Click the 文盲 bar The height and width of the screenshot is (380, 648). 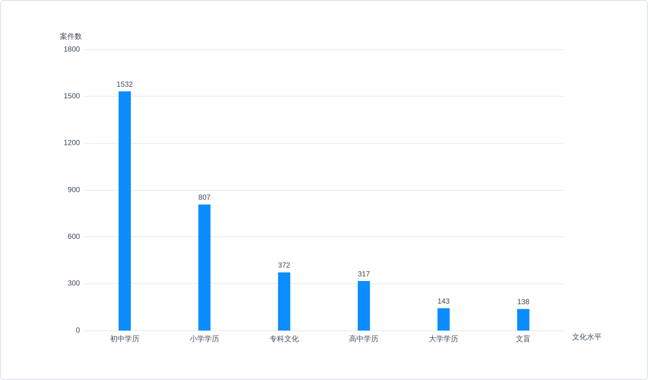tap(523, 320)
